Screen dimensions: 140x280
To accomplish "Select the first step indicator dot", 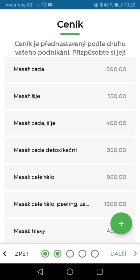I will [45, 254].
